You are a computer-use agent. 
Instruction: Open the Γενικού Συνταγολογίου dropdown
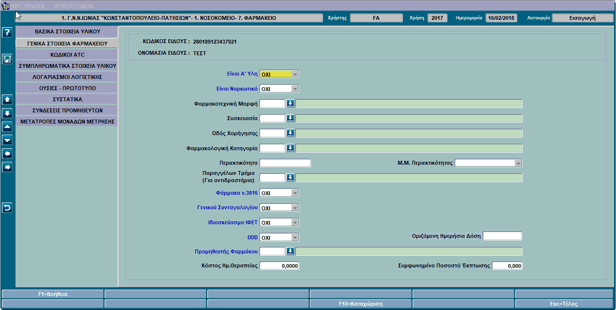point(295,208)
